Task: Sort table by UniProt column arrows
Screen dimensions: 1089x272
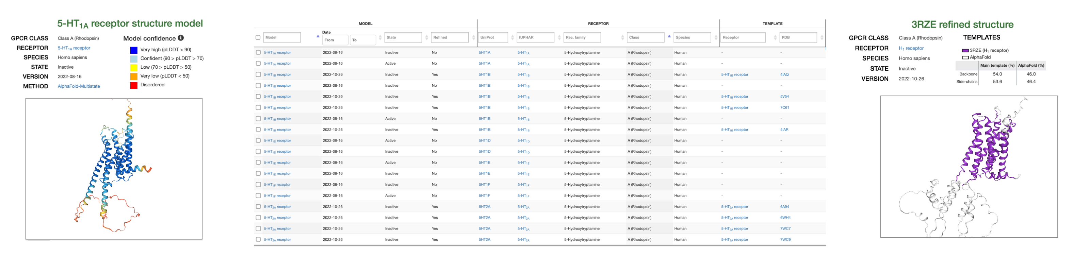Action: pos(513,38)
